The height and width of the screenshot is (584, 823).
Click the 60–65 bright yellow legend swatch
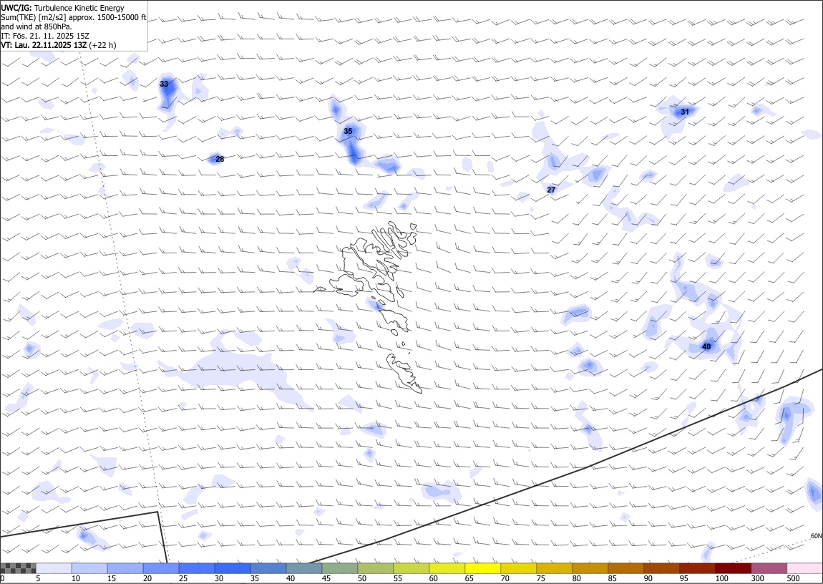(x=447, y=568)
